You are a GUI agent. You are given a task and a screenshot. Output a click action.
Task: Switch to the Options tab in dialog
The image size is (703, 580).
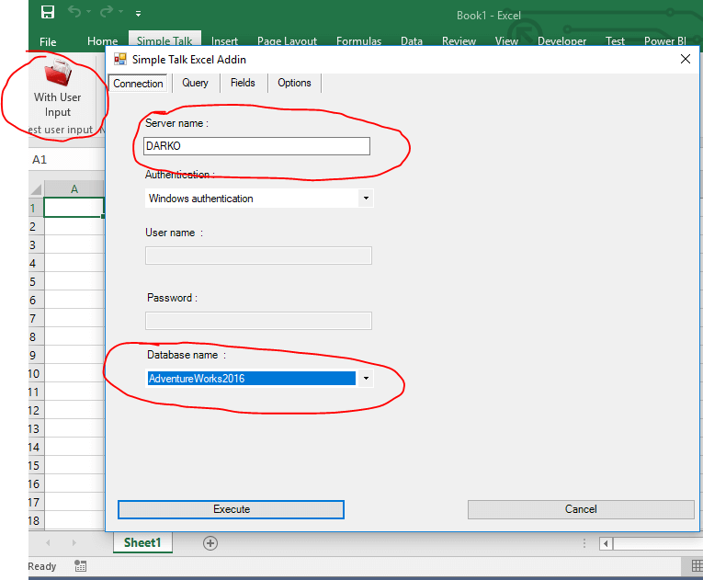pos(294,83)
